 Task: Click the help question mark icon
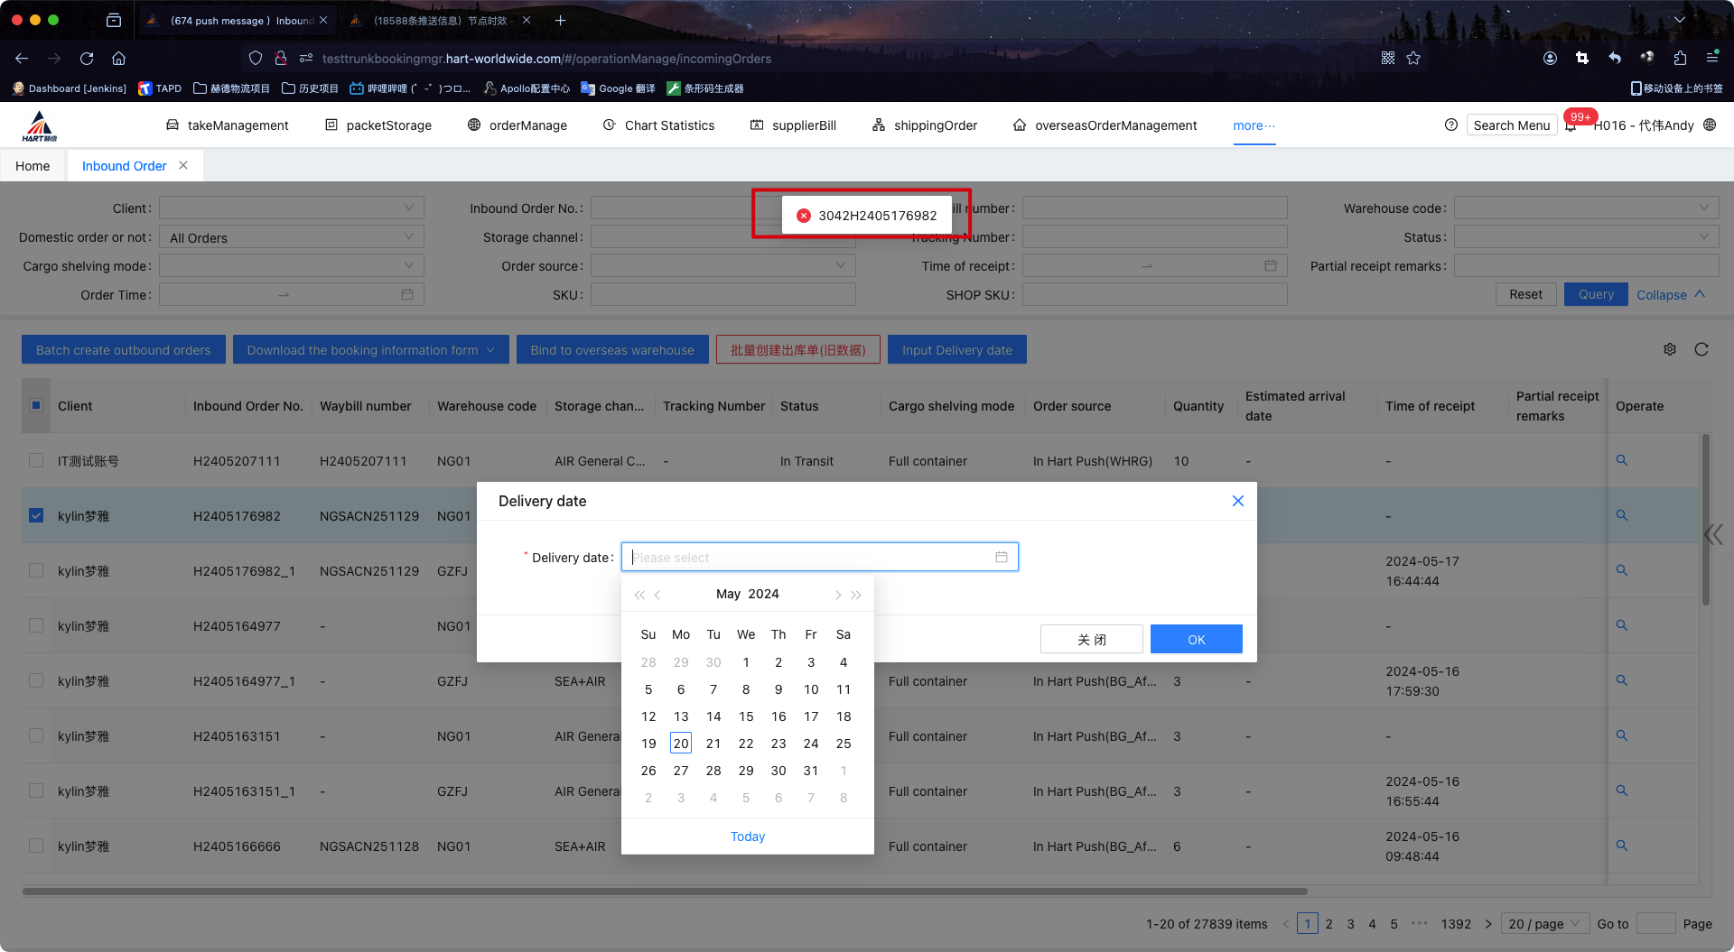tap(1451, 125)
